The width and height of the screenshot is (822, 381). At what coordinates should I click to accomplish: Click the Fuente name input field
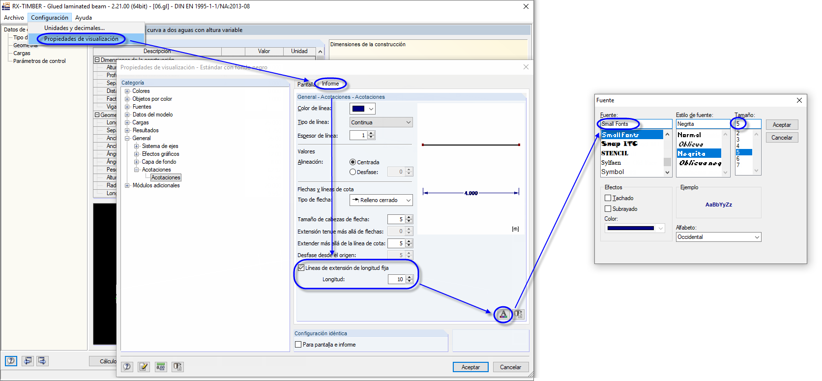[636, 124]
